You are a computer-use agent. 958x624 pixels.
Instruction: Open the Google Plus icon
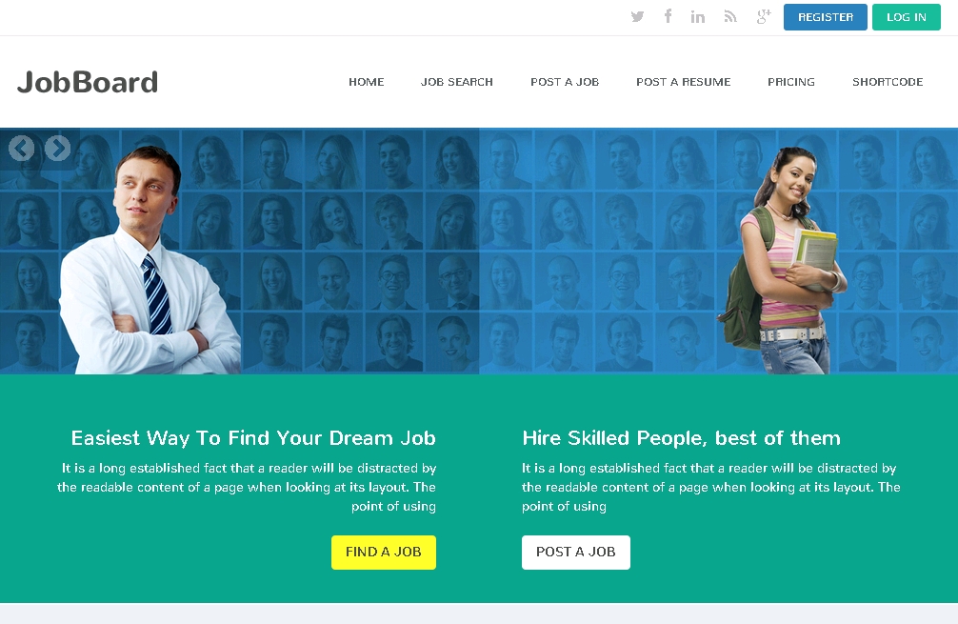(x=764, y=16)
